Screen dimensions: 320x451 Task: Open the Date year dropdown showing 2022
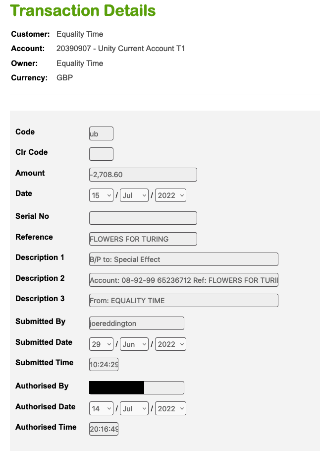[170, 195]
